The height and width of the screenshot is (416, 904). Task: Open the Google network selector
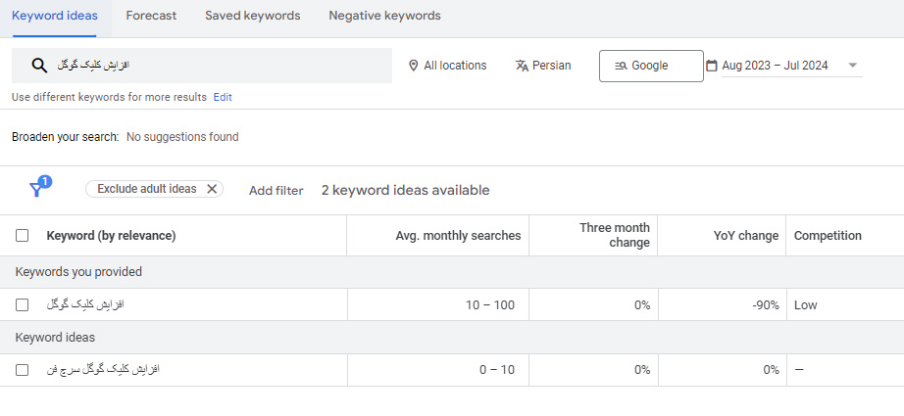click(651, 66)
